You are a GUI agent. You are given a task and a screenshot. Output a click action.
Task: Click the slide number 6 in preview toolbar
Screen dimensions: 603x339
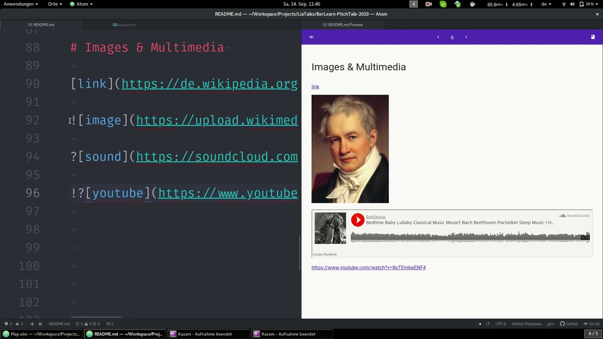(452, 38)
